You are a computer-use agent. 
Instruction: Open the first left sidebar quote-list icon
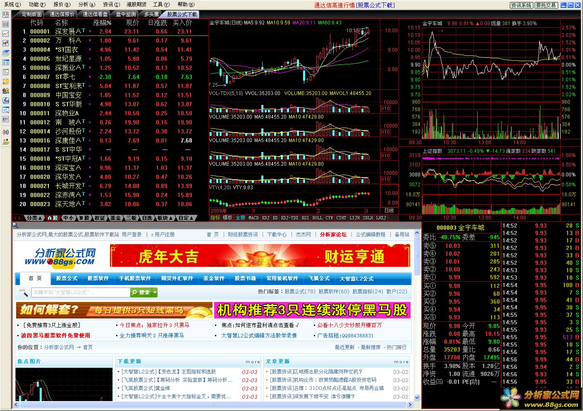click(6, 14)
